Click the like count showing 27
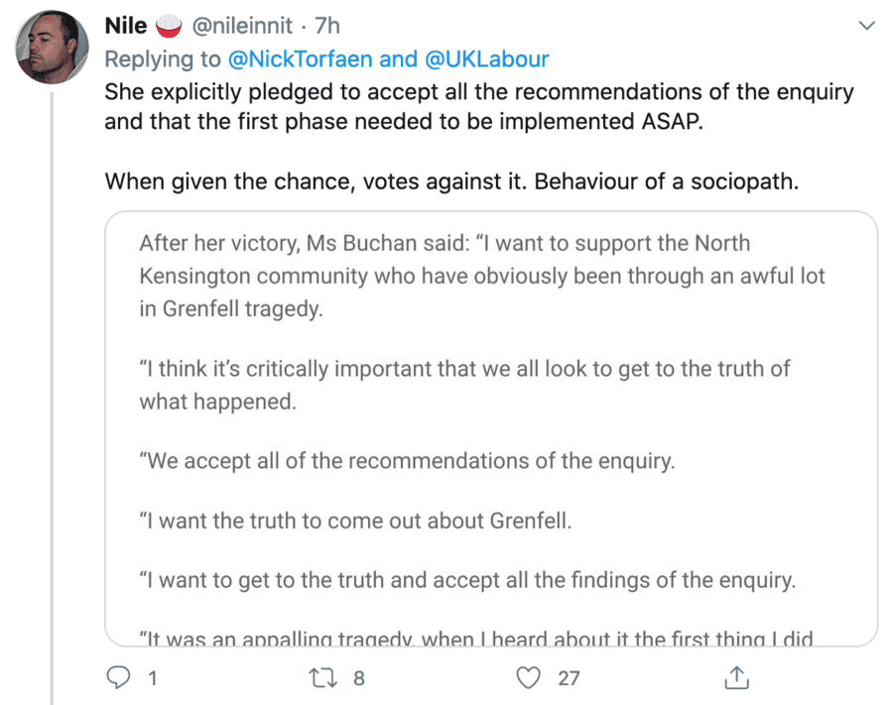The height and width of the screenshot is (705, 893). coord(569,678)
